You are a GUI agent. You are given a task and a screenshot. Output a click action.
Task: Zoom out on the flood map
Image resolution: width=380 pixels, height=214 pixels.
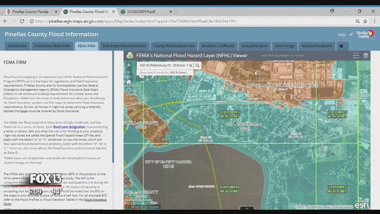(129, 72)
